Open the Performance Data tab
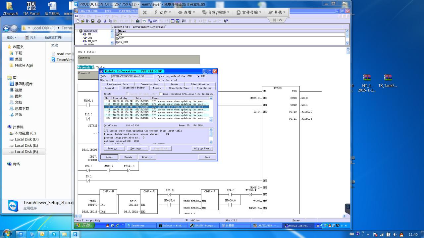 tap(117, 84)
